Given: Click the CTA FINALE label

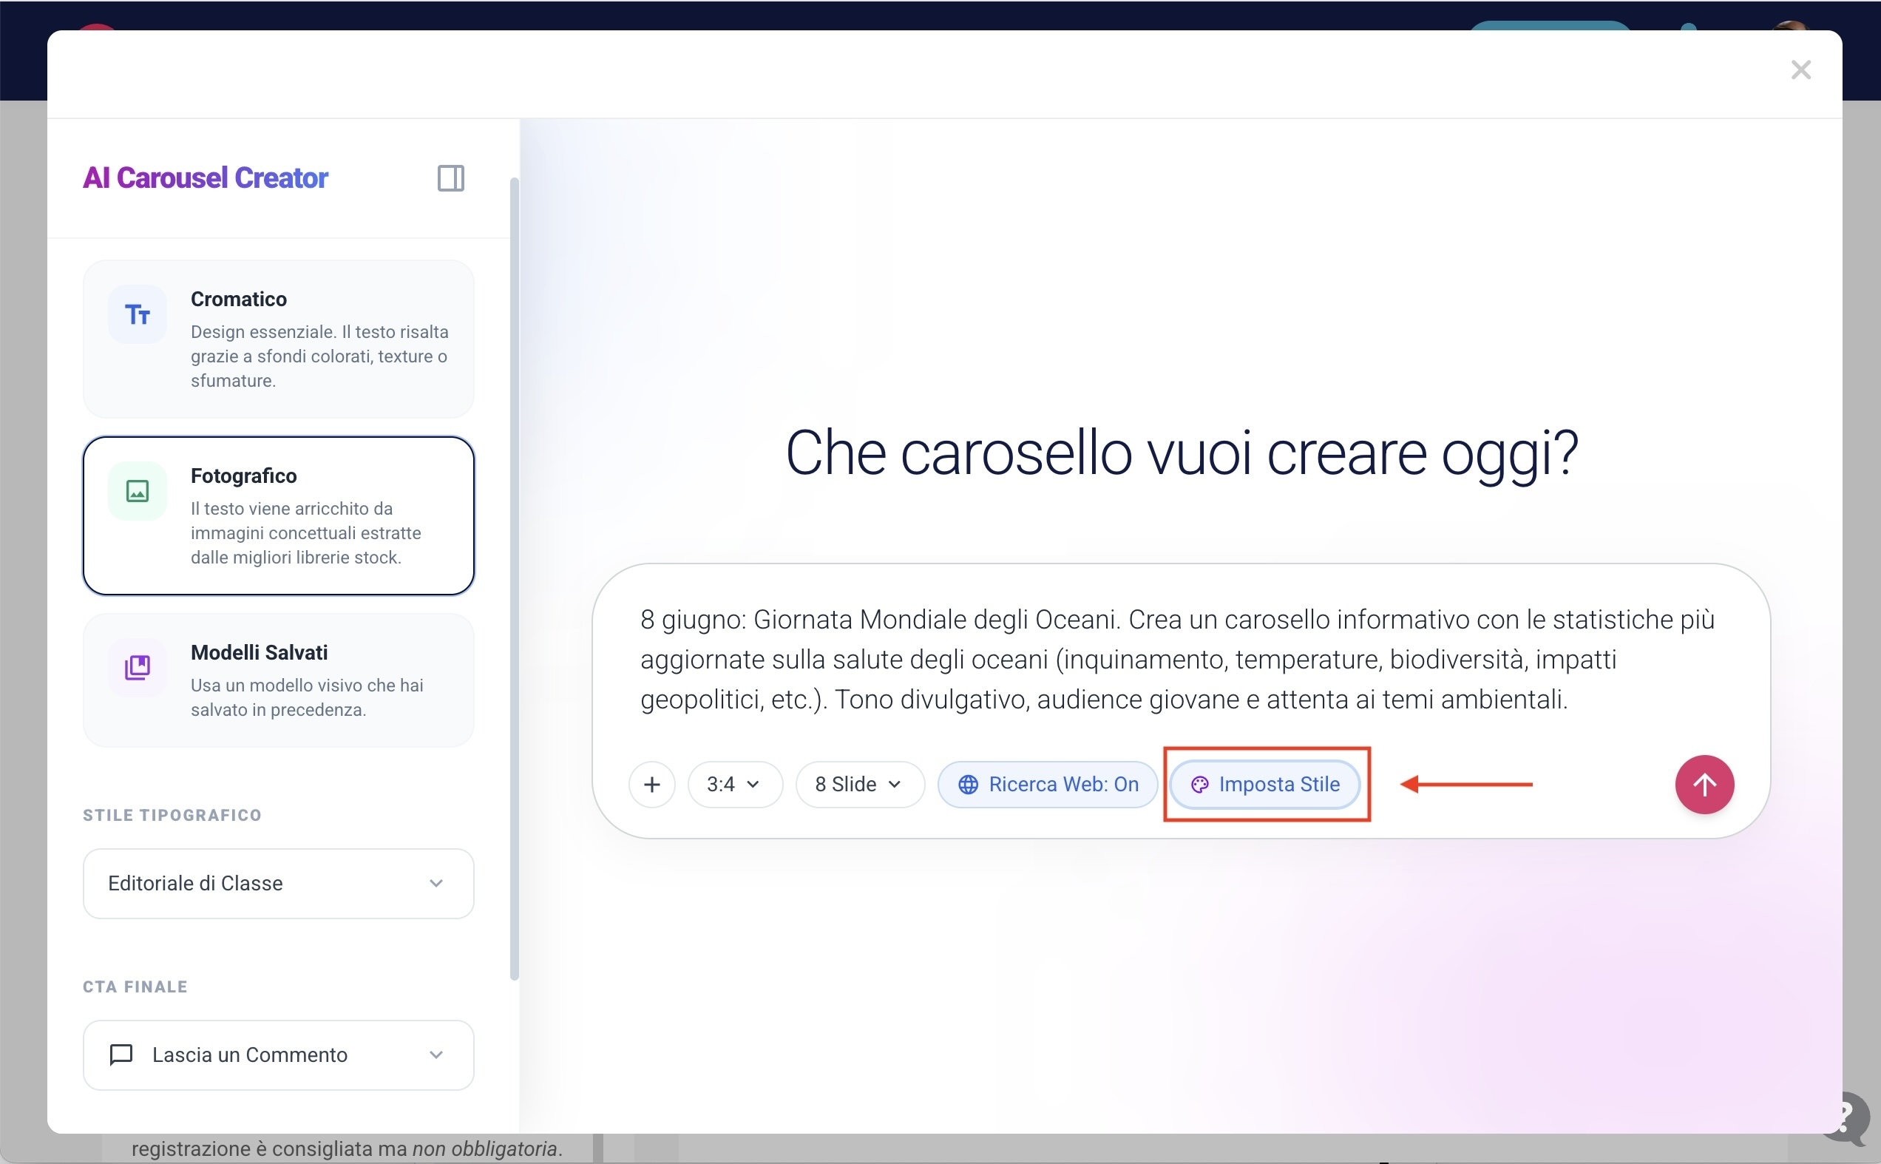Looking at the screenshot, I should tap(135, 987).
